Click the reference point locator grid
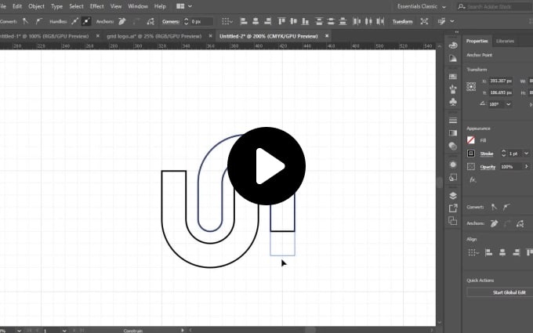 tap(471, 87)
